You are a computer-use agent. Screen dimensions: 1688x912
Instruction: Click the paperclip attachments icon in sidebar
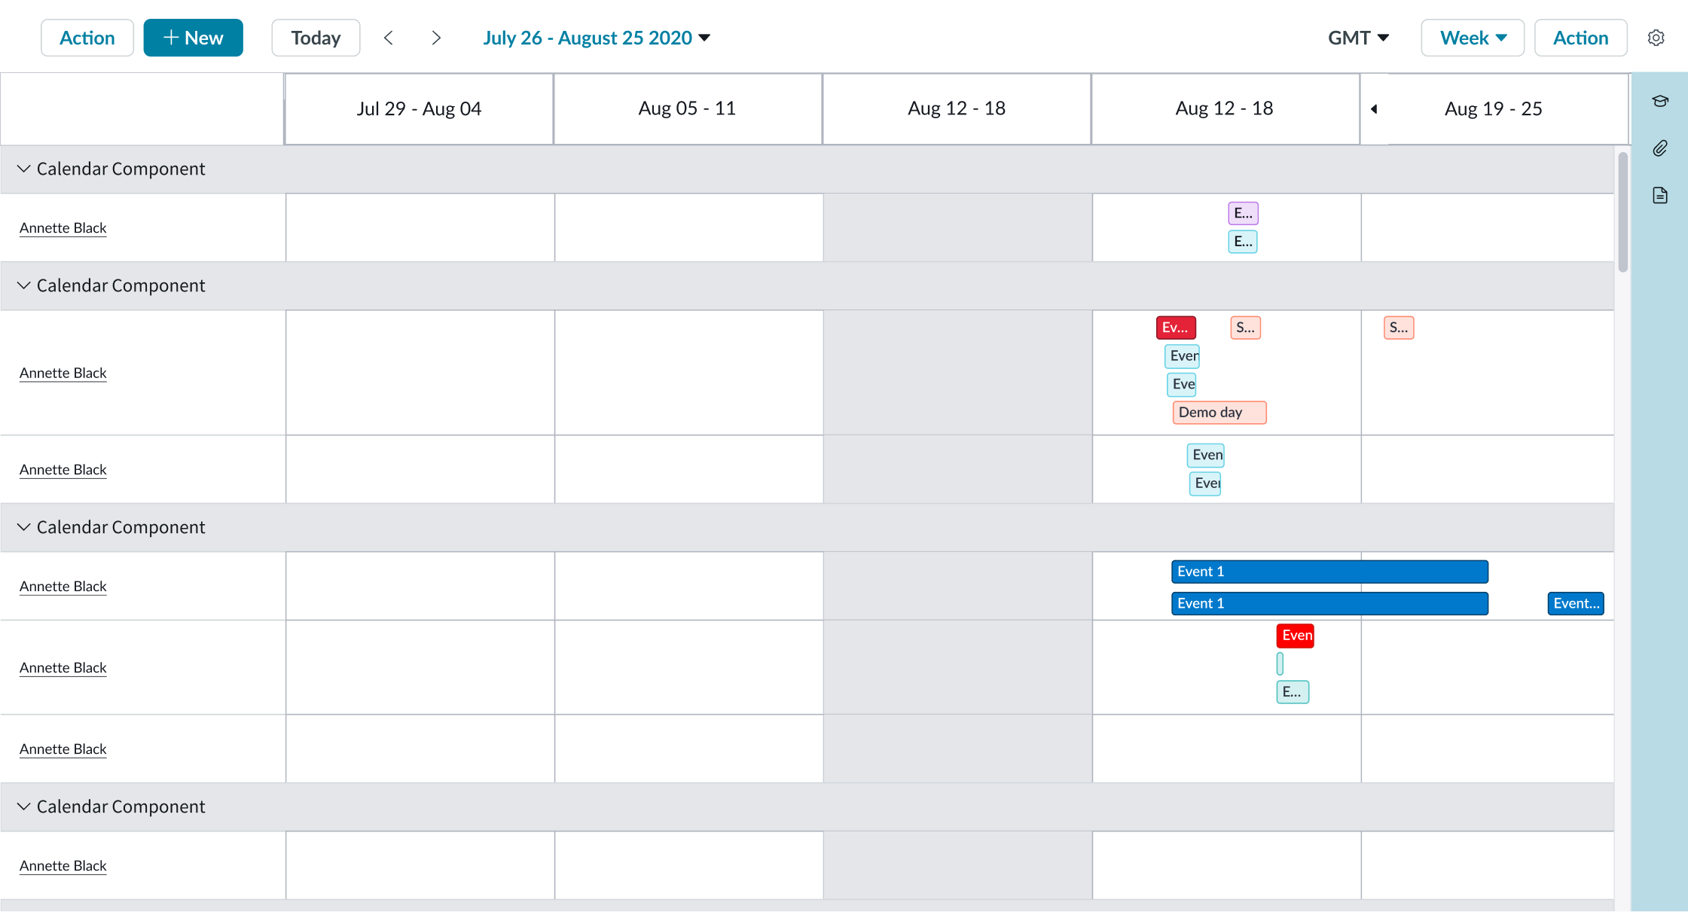click(x=1660, y=148)
